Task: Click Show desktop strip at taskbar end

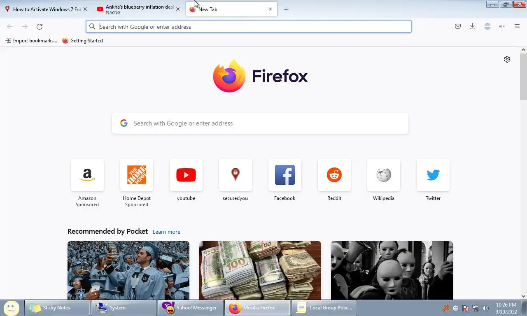Action: coord(524,308)
